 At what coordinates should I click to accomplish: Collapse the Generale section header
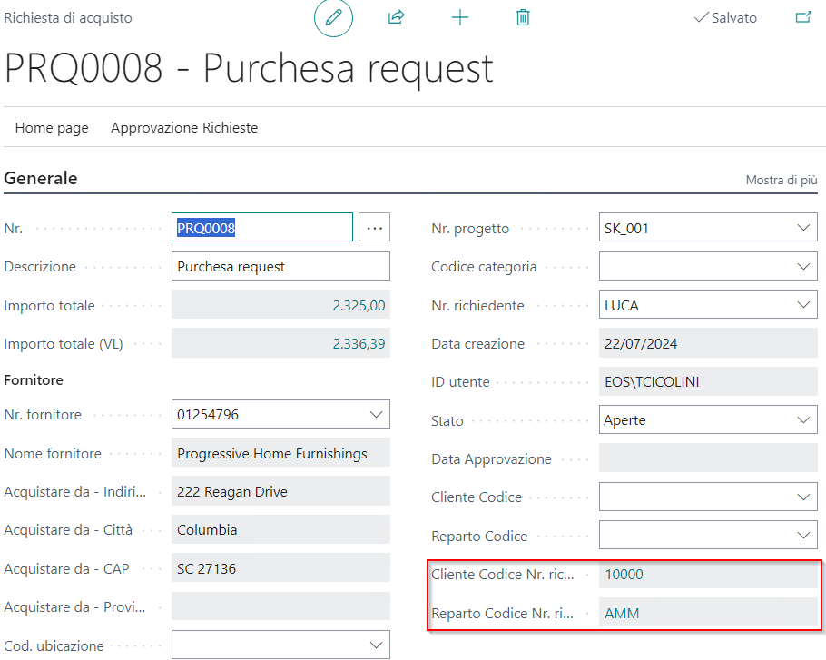tap(41, 178)
